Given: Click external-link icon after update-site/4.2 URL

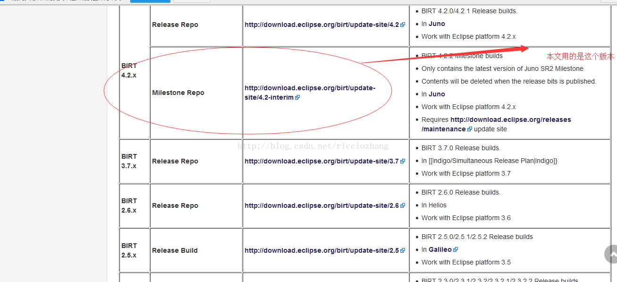Looking at the screenshot, I should 403,25.
